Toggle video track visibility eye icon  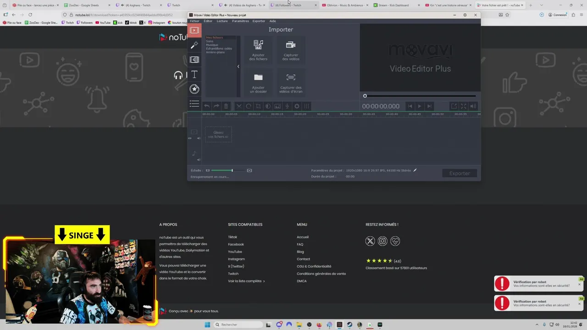(x=190, y=138)
